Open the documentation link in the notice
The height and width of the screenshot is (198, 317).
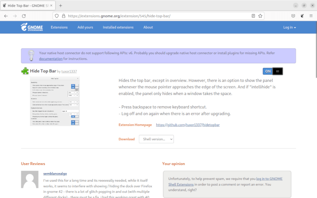tap(51, 59)
